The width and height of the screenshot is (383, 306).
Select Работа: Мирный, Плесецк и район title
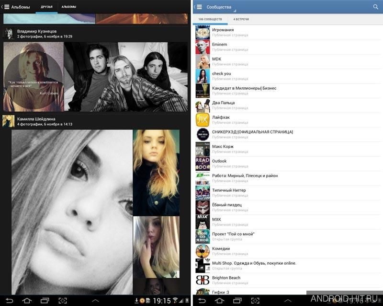point(245,176)
